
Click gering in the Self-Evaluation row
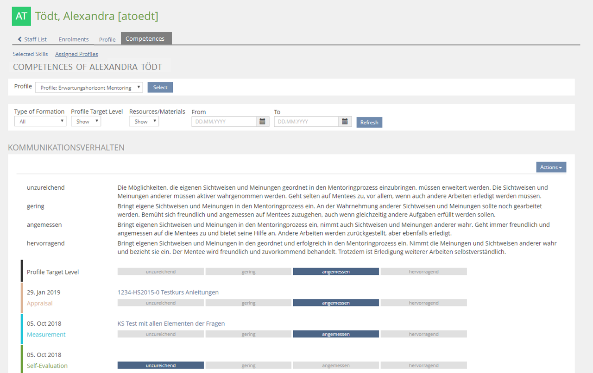248,366
